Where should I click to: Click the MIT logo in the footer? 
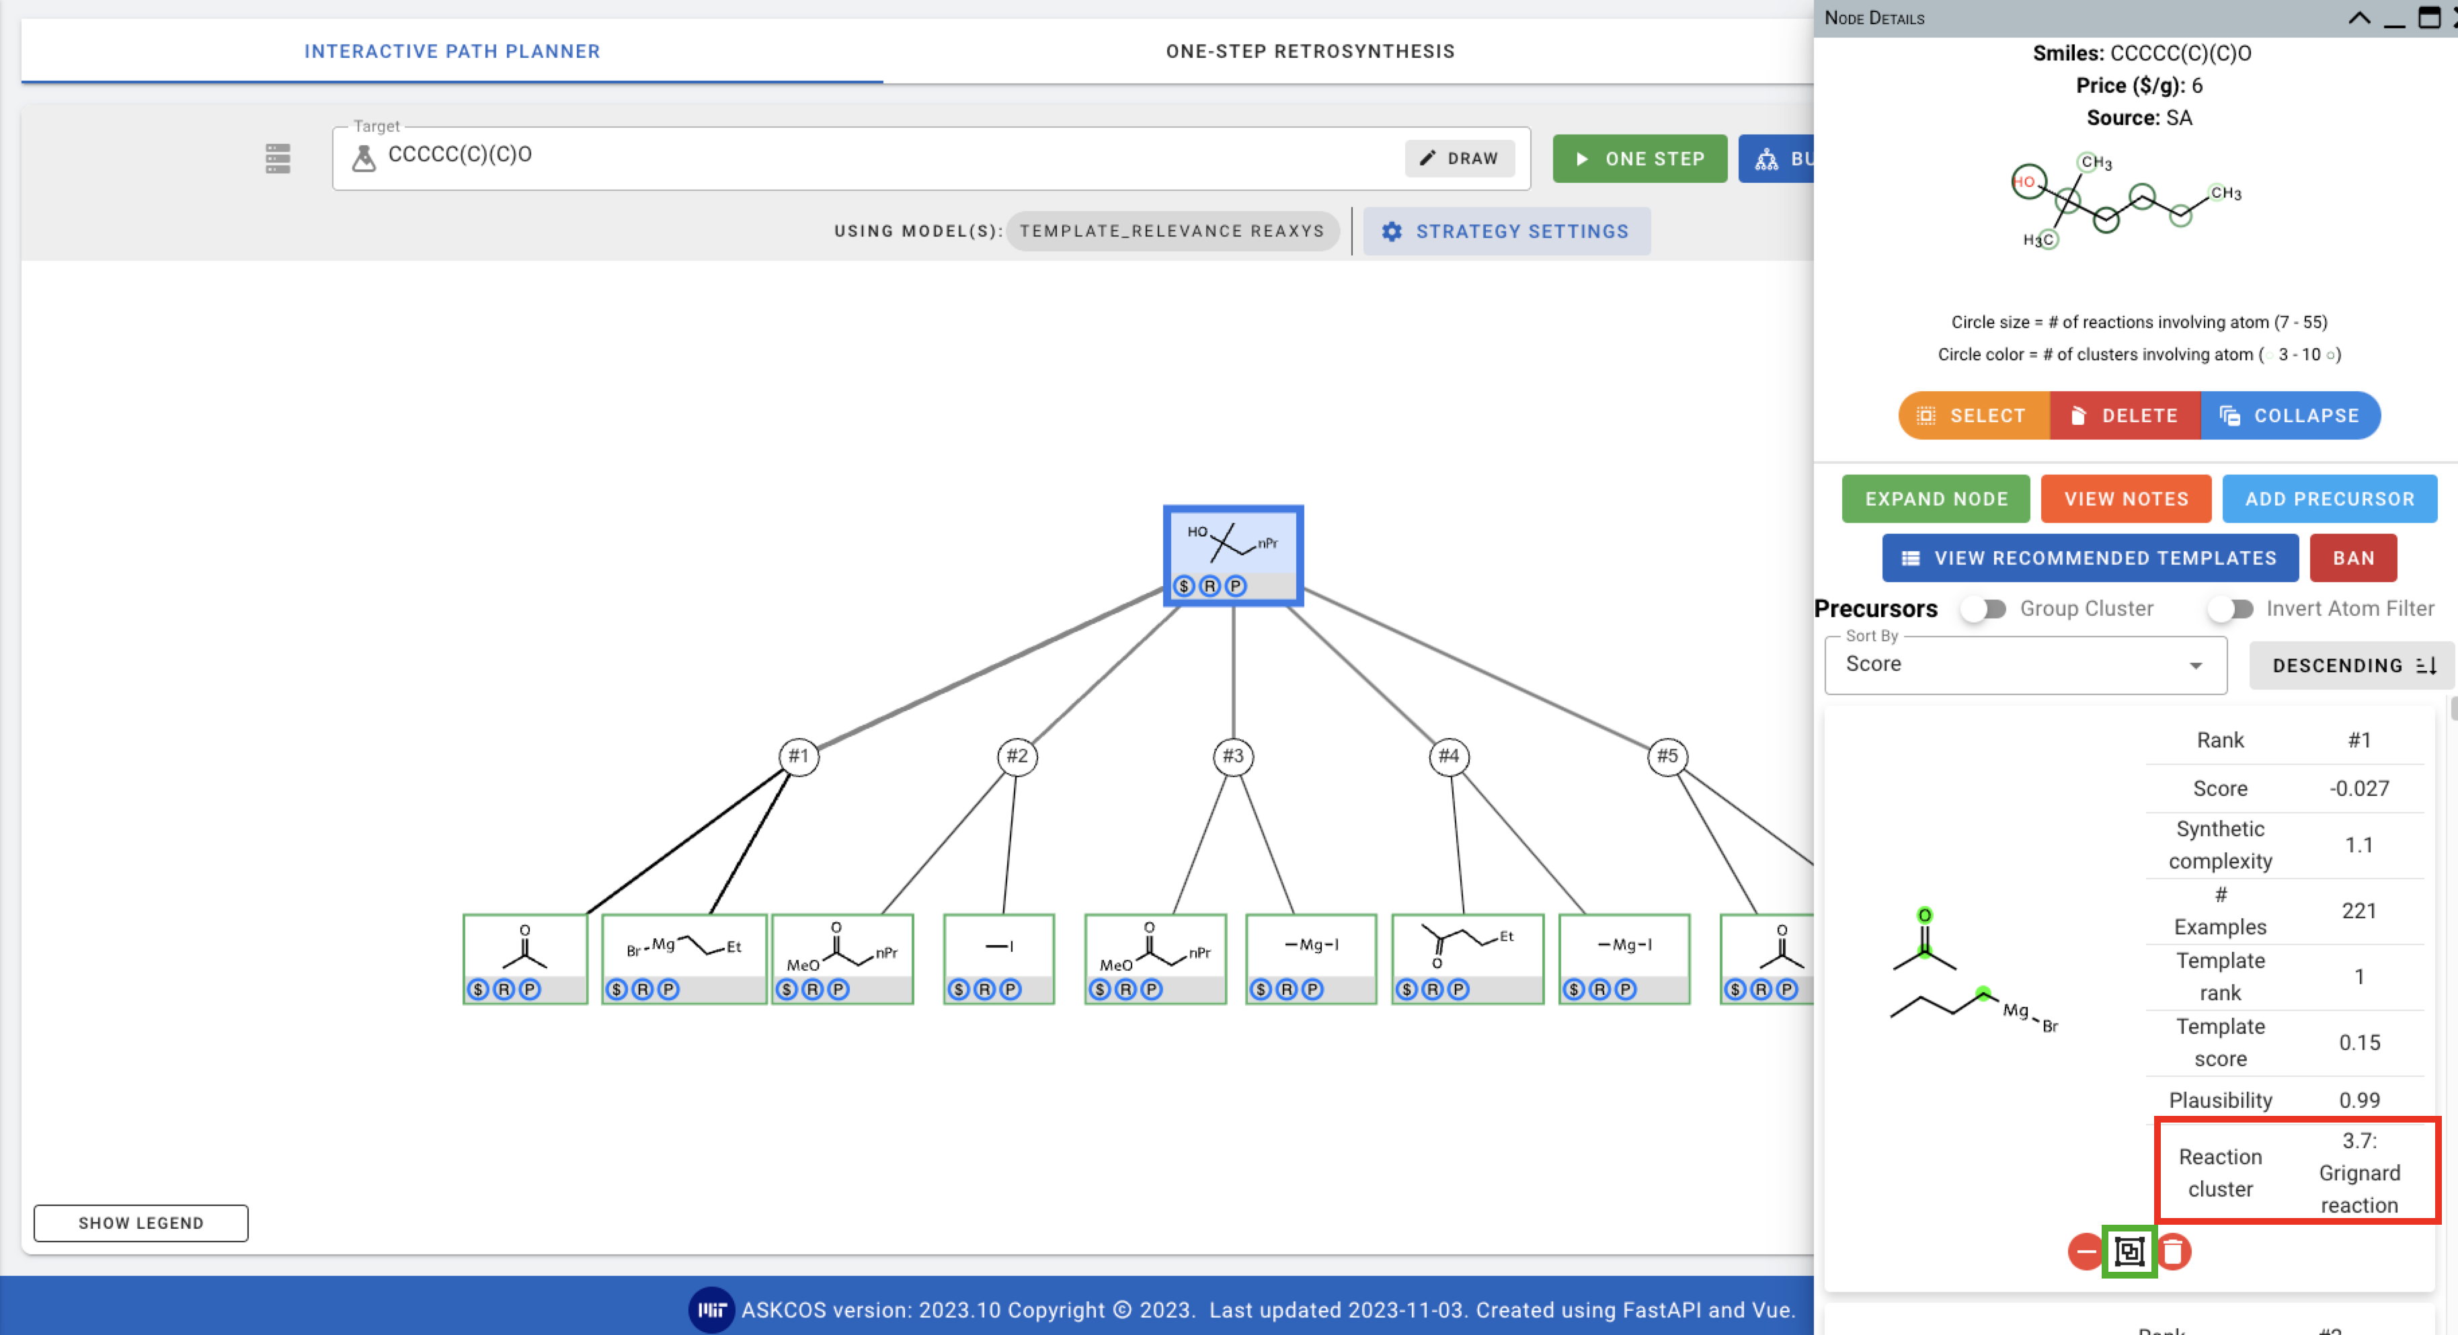(x=712, y=1310)
